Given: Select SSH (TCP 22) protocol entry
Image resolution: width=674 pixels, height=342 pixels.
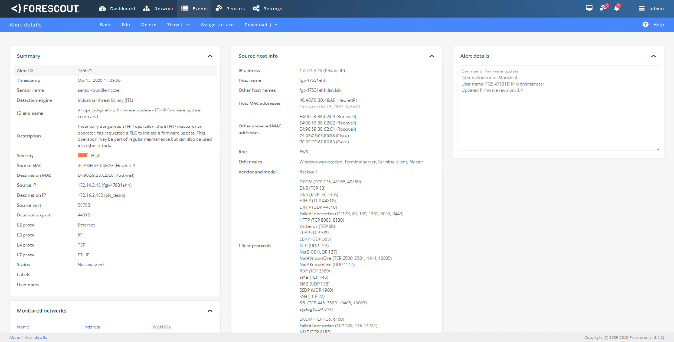Looking at the screenshot, I should 312,296.
